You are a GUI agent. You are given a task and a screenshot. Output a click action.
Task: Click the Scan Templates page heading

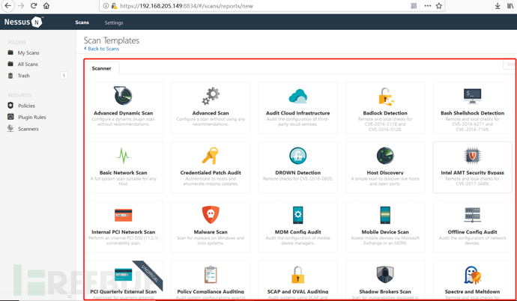coord(112,40)
